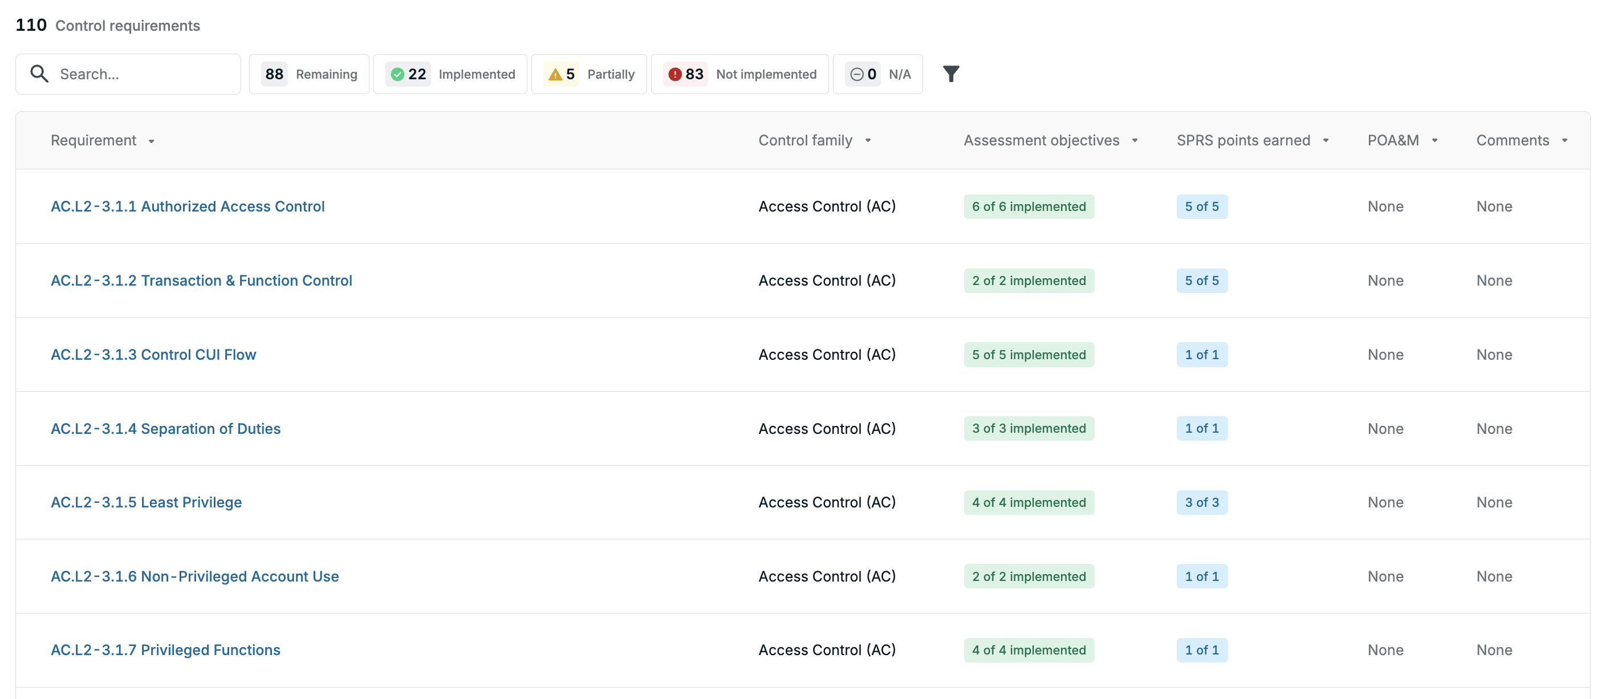Click '2 of 2 implemented' in Non-Privileged Account row
The width and height of the screenshot is (1610, 699).
coord(1028,576)
